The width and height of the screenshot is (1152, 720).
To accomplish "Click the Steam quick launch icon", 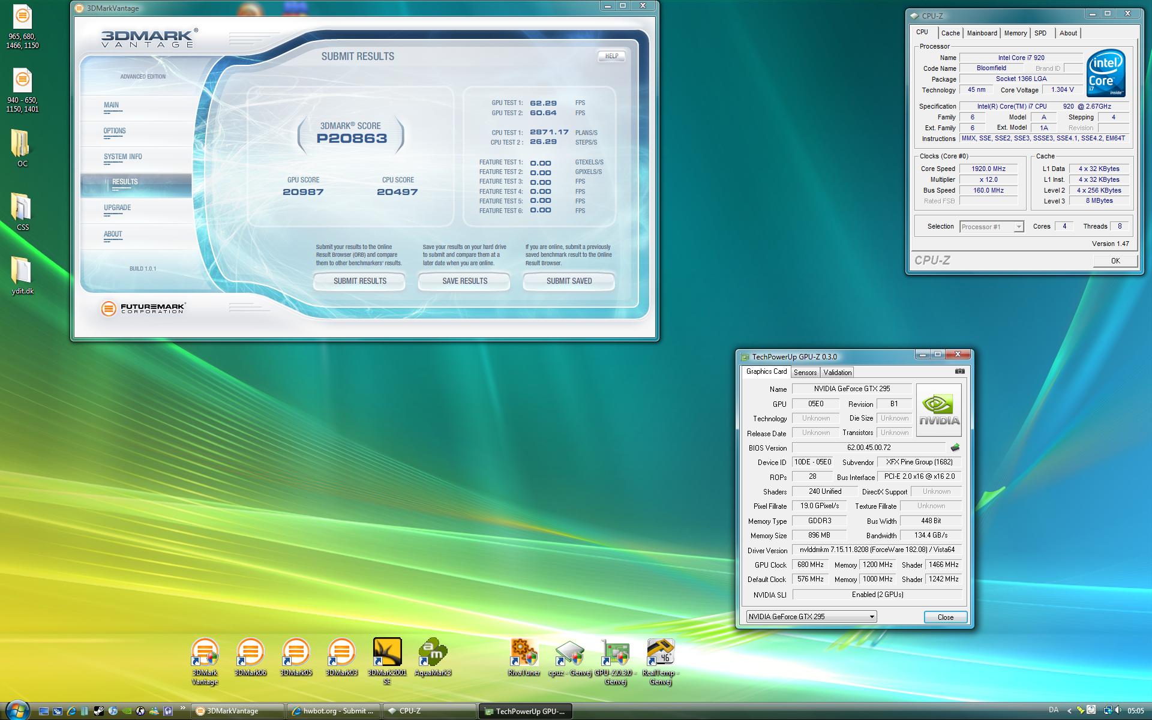I will pos(99,711).
